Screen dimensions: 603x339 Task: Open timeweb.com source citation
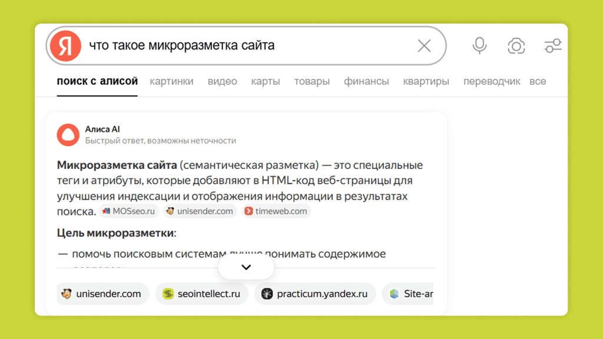point(276,211)
